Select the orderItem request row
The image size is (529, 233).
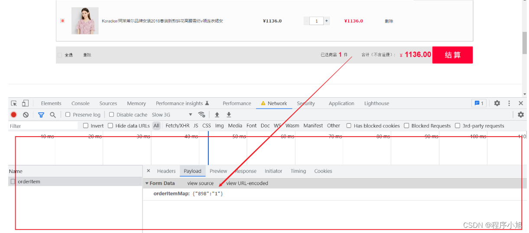(x=75, y=182)
